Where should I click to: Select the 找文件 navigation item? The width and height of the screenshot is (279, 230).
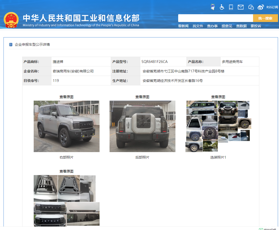click(x=198, y=26)
